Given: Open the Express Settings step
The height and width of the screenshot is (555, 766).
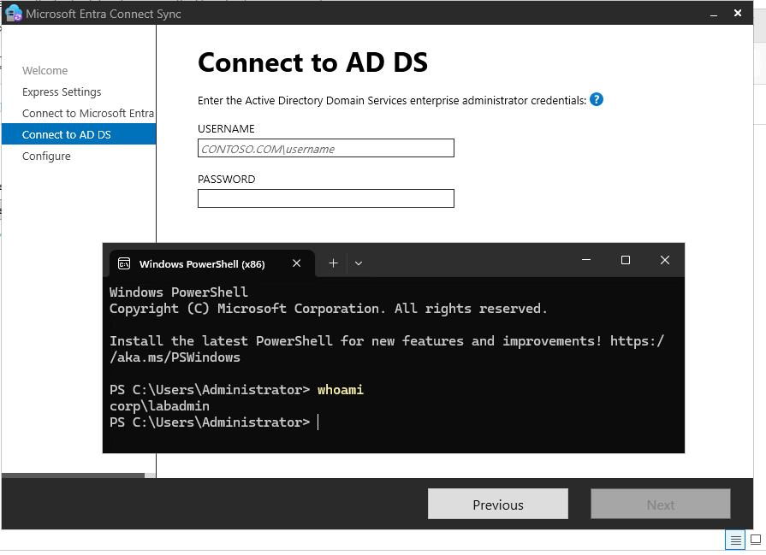Looking at the screenshot, I should [62, 92].
